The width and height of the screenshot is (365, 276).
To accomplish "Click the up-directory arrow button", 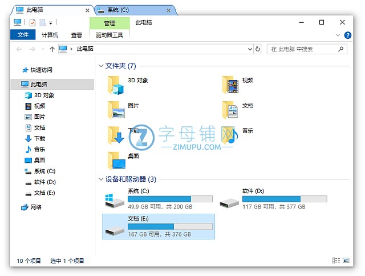I will (x=52, y=49).
